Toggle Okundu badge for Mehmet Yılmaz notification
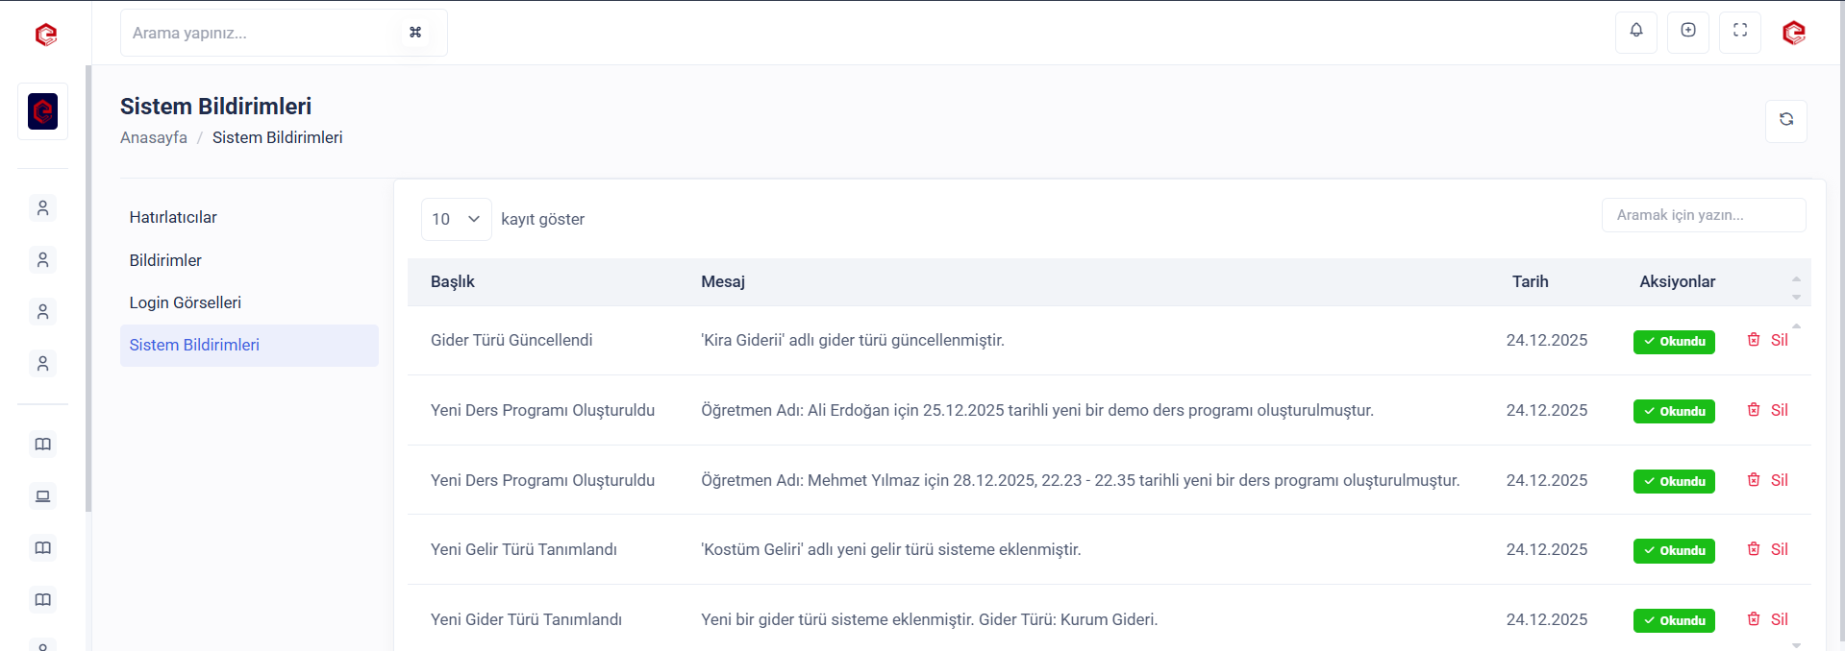The width and height of the screenshot is (1845, 651). pos(1673,481)
